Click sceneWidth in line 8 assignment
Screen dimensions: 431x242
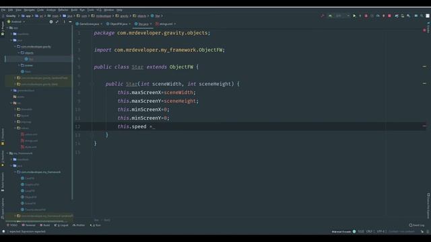coord(178,93)
